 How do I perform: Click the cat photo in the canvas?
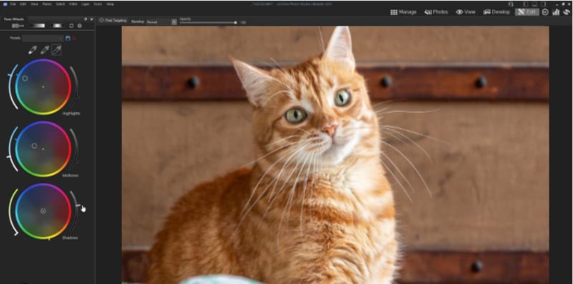pyautogui.click(x=335, y=155)
